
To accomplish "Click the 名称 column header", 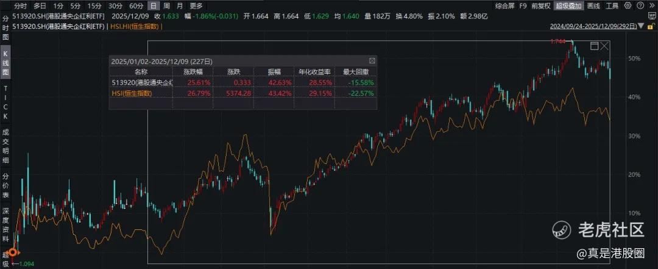I will [141, 71].
